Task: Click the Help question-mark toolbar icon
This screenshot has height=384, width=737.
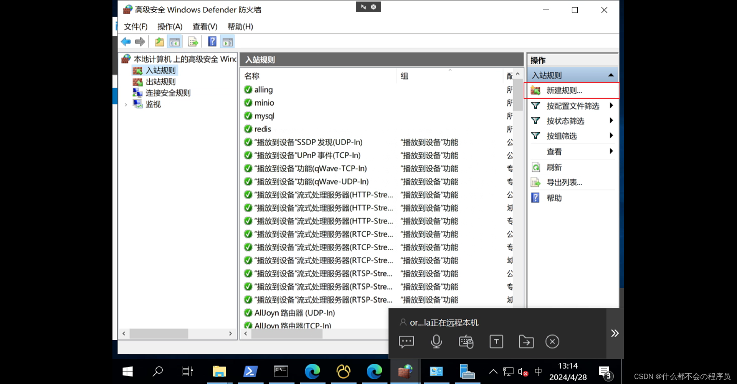Action: click(212, 42)
